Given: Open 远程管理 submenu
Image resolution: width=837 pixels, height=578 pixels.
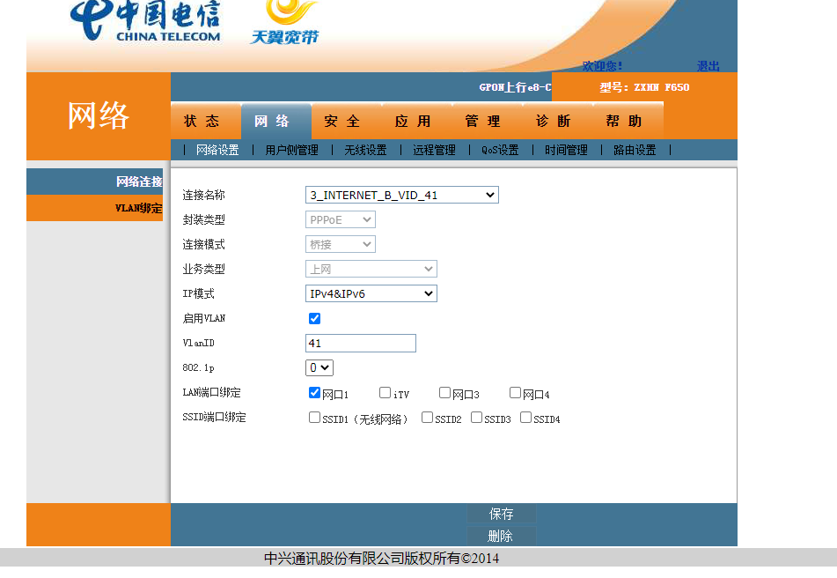Looking at the screenshot, I should point(434,150).
